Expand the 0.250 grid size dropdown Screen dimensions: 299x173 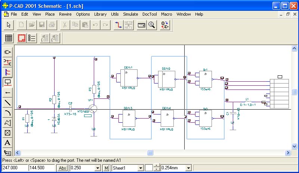pos(98,168)
